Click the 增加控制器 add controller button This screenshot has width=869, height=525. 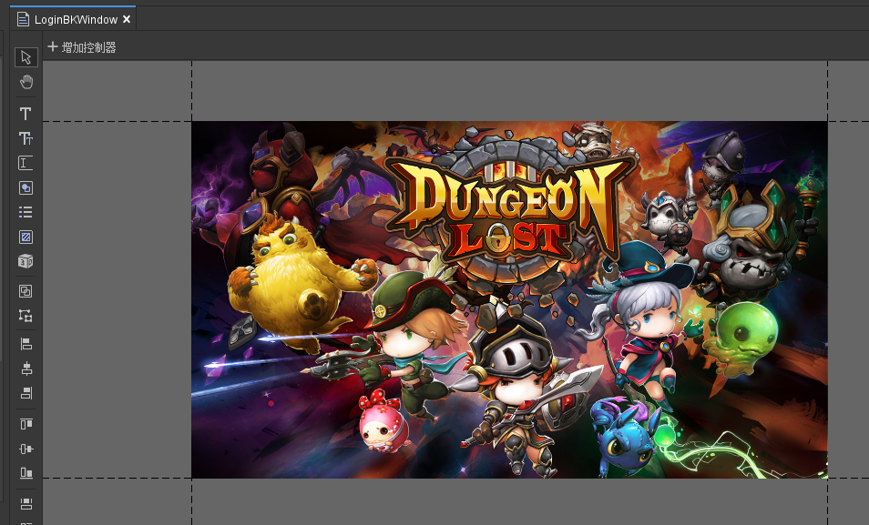[x=82, y=47]
